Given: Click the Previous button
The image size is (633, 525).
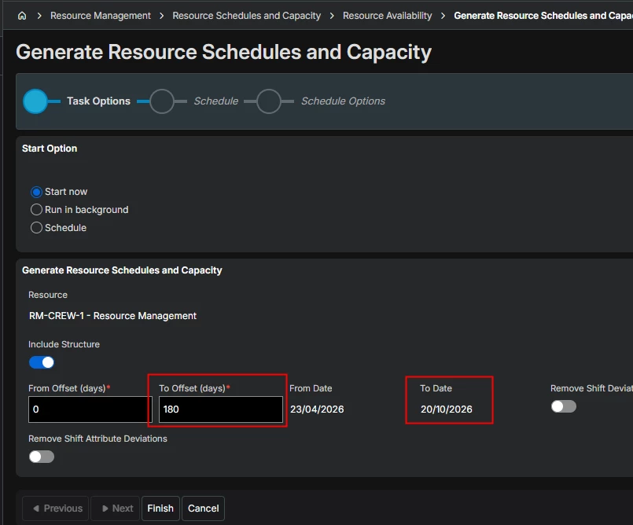Looking at the screenshot, I should (55, 508).
